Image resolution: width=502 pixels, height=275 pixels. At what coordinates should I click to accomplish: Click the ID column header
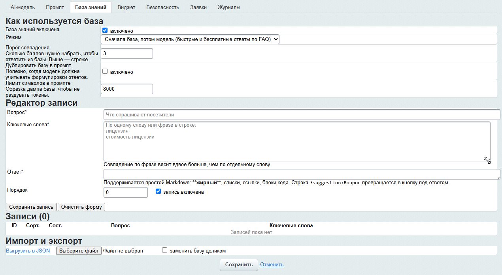[x=14, y=226]
